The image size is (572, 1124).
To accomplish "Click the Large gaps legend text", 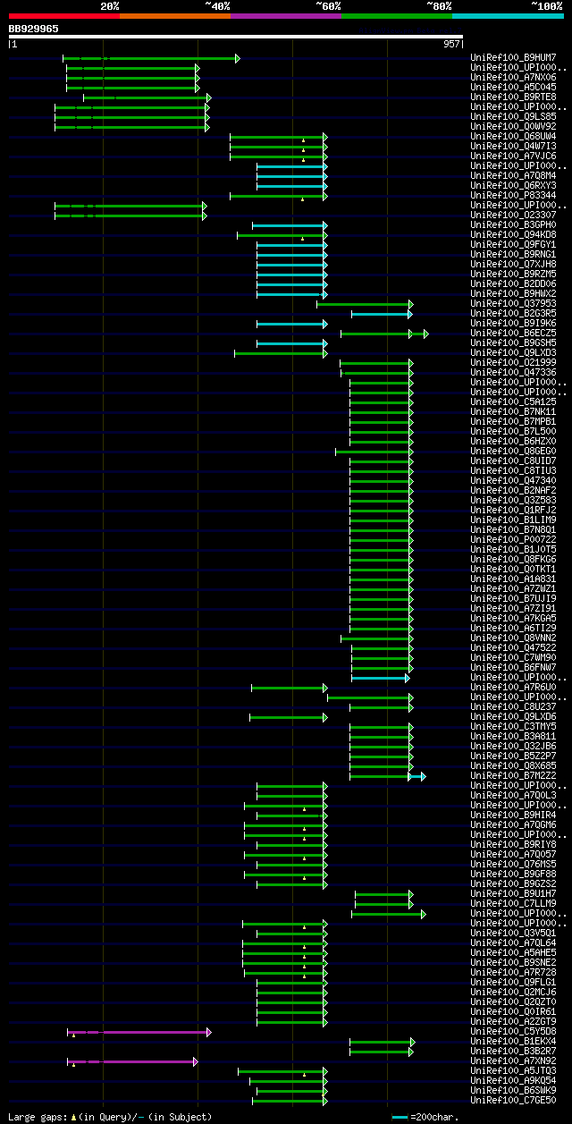I will (x=110, y=1117).
